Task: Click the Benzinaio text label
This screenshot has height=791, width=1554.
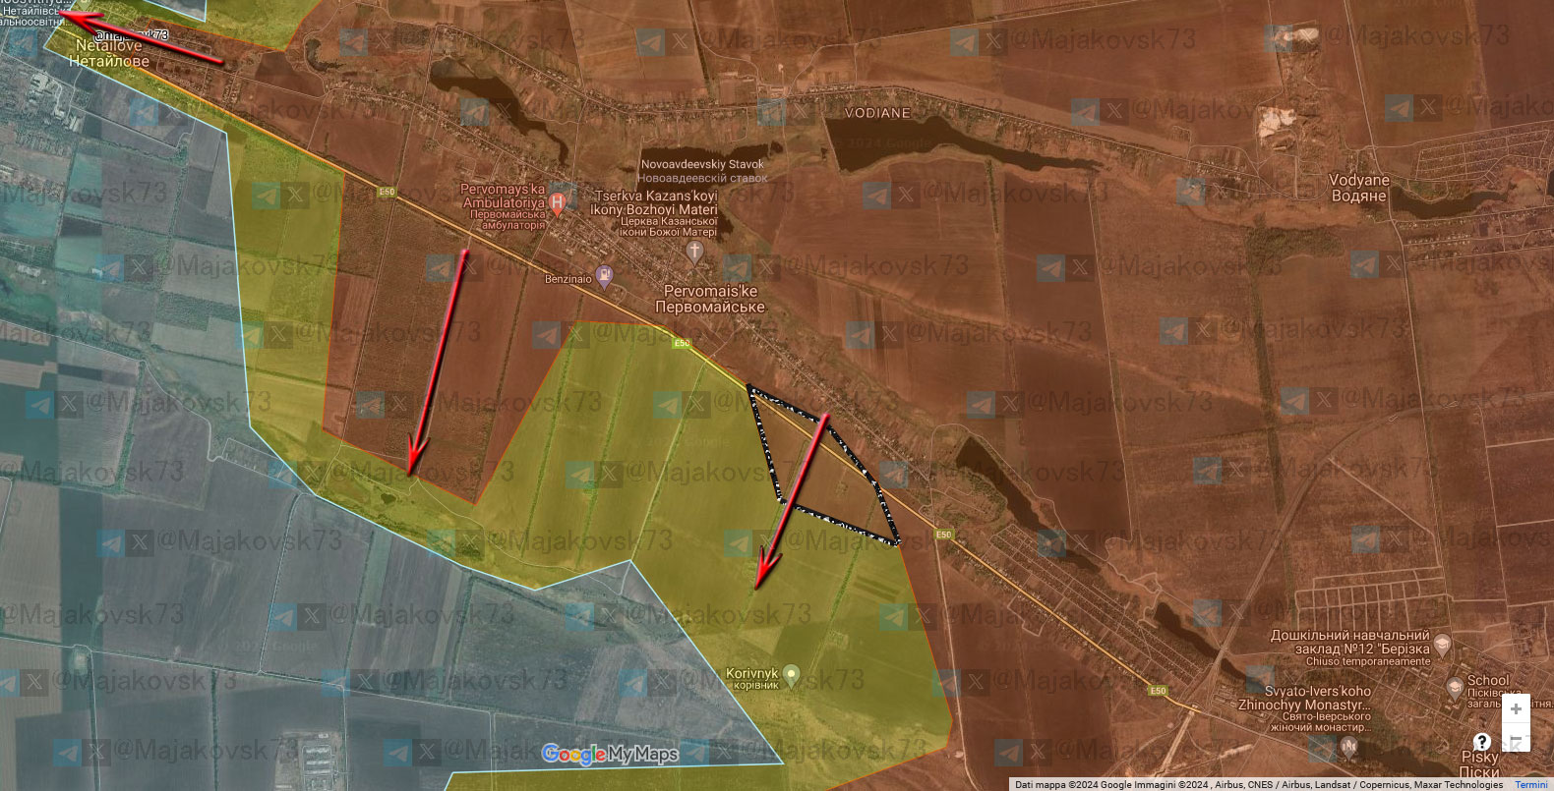Action: 568,279
